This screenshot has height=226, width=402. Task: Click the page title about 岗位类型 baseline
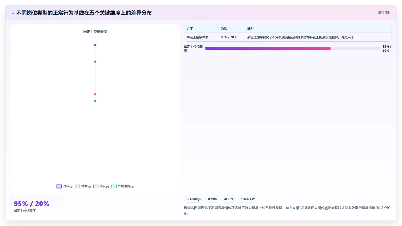coord(84,13)
